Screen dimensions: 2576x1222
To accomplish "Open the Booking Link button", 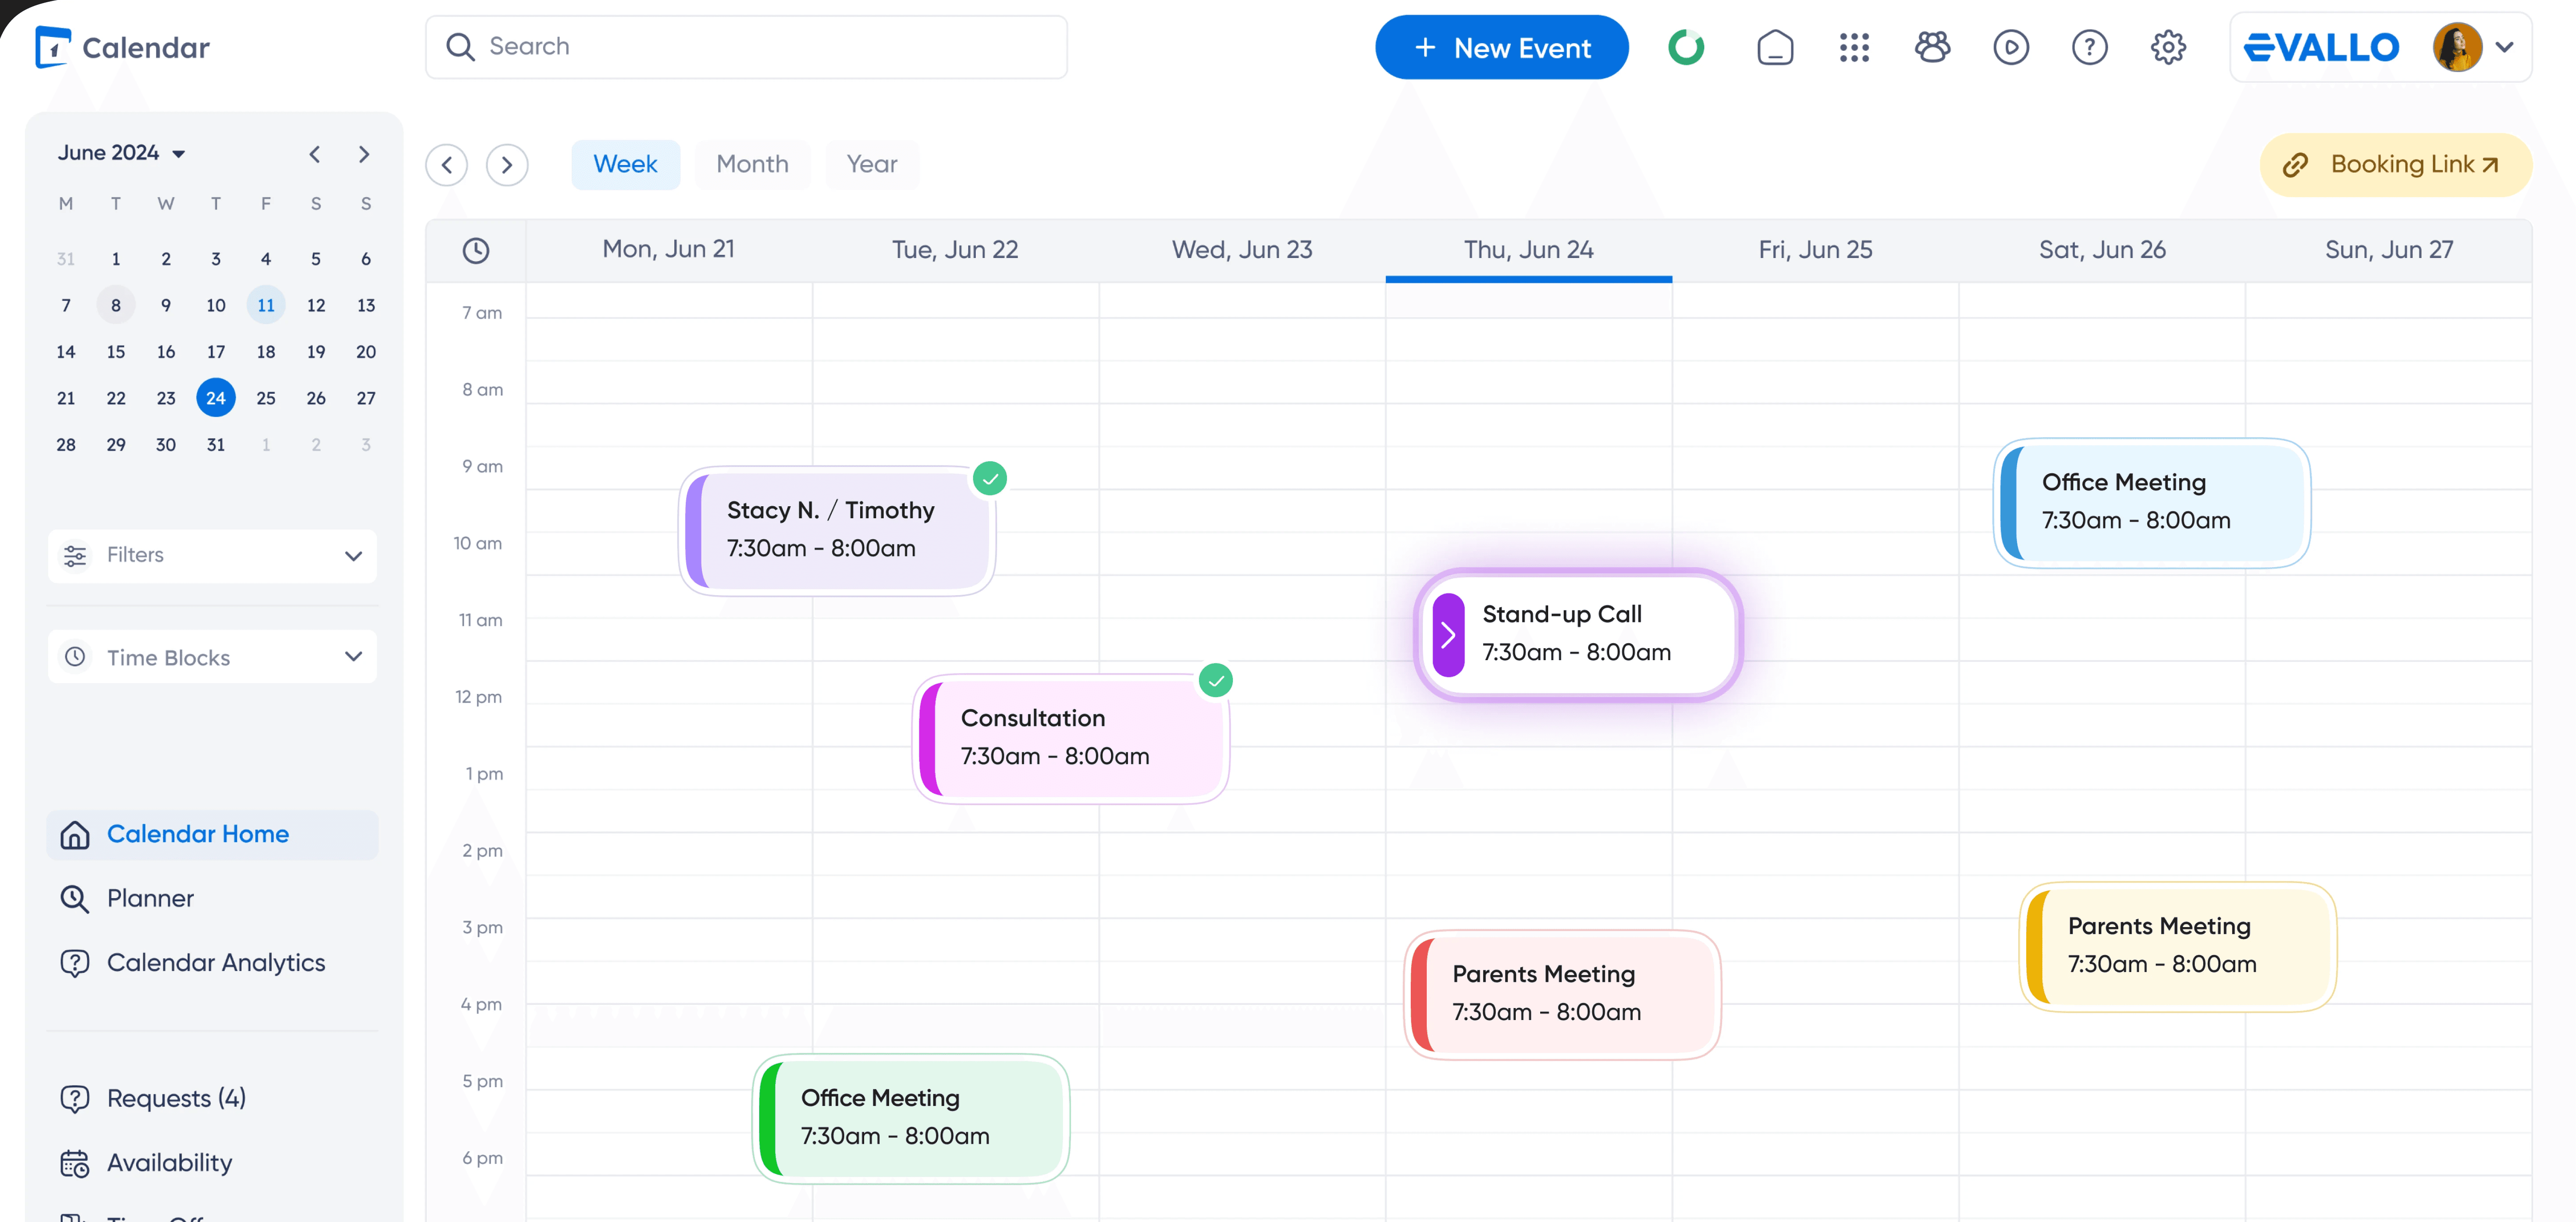I will click(2395, 165).
